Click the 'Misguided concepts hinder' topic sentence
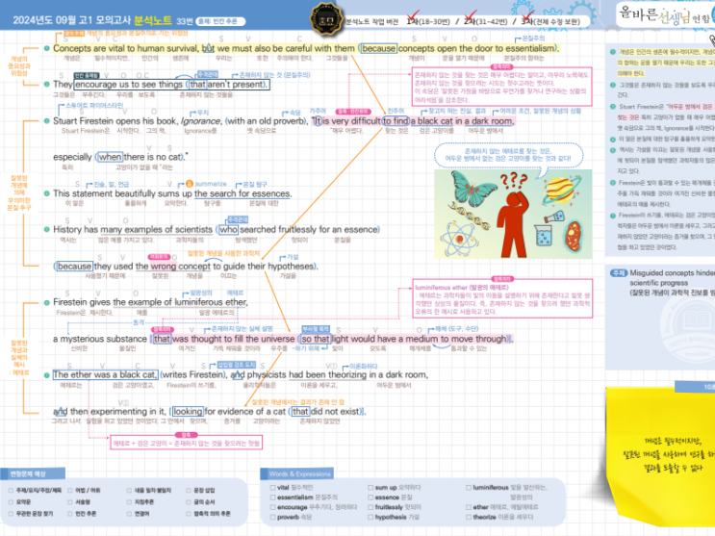Image resolution: width=715 pixels, height=536 pixels. coord(672,278)
